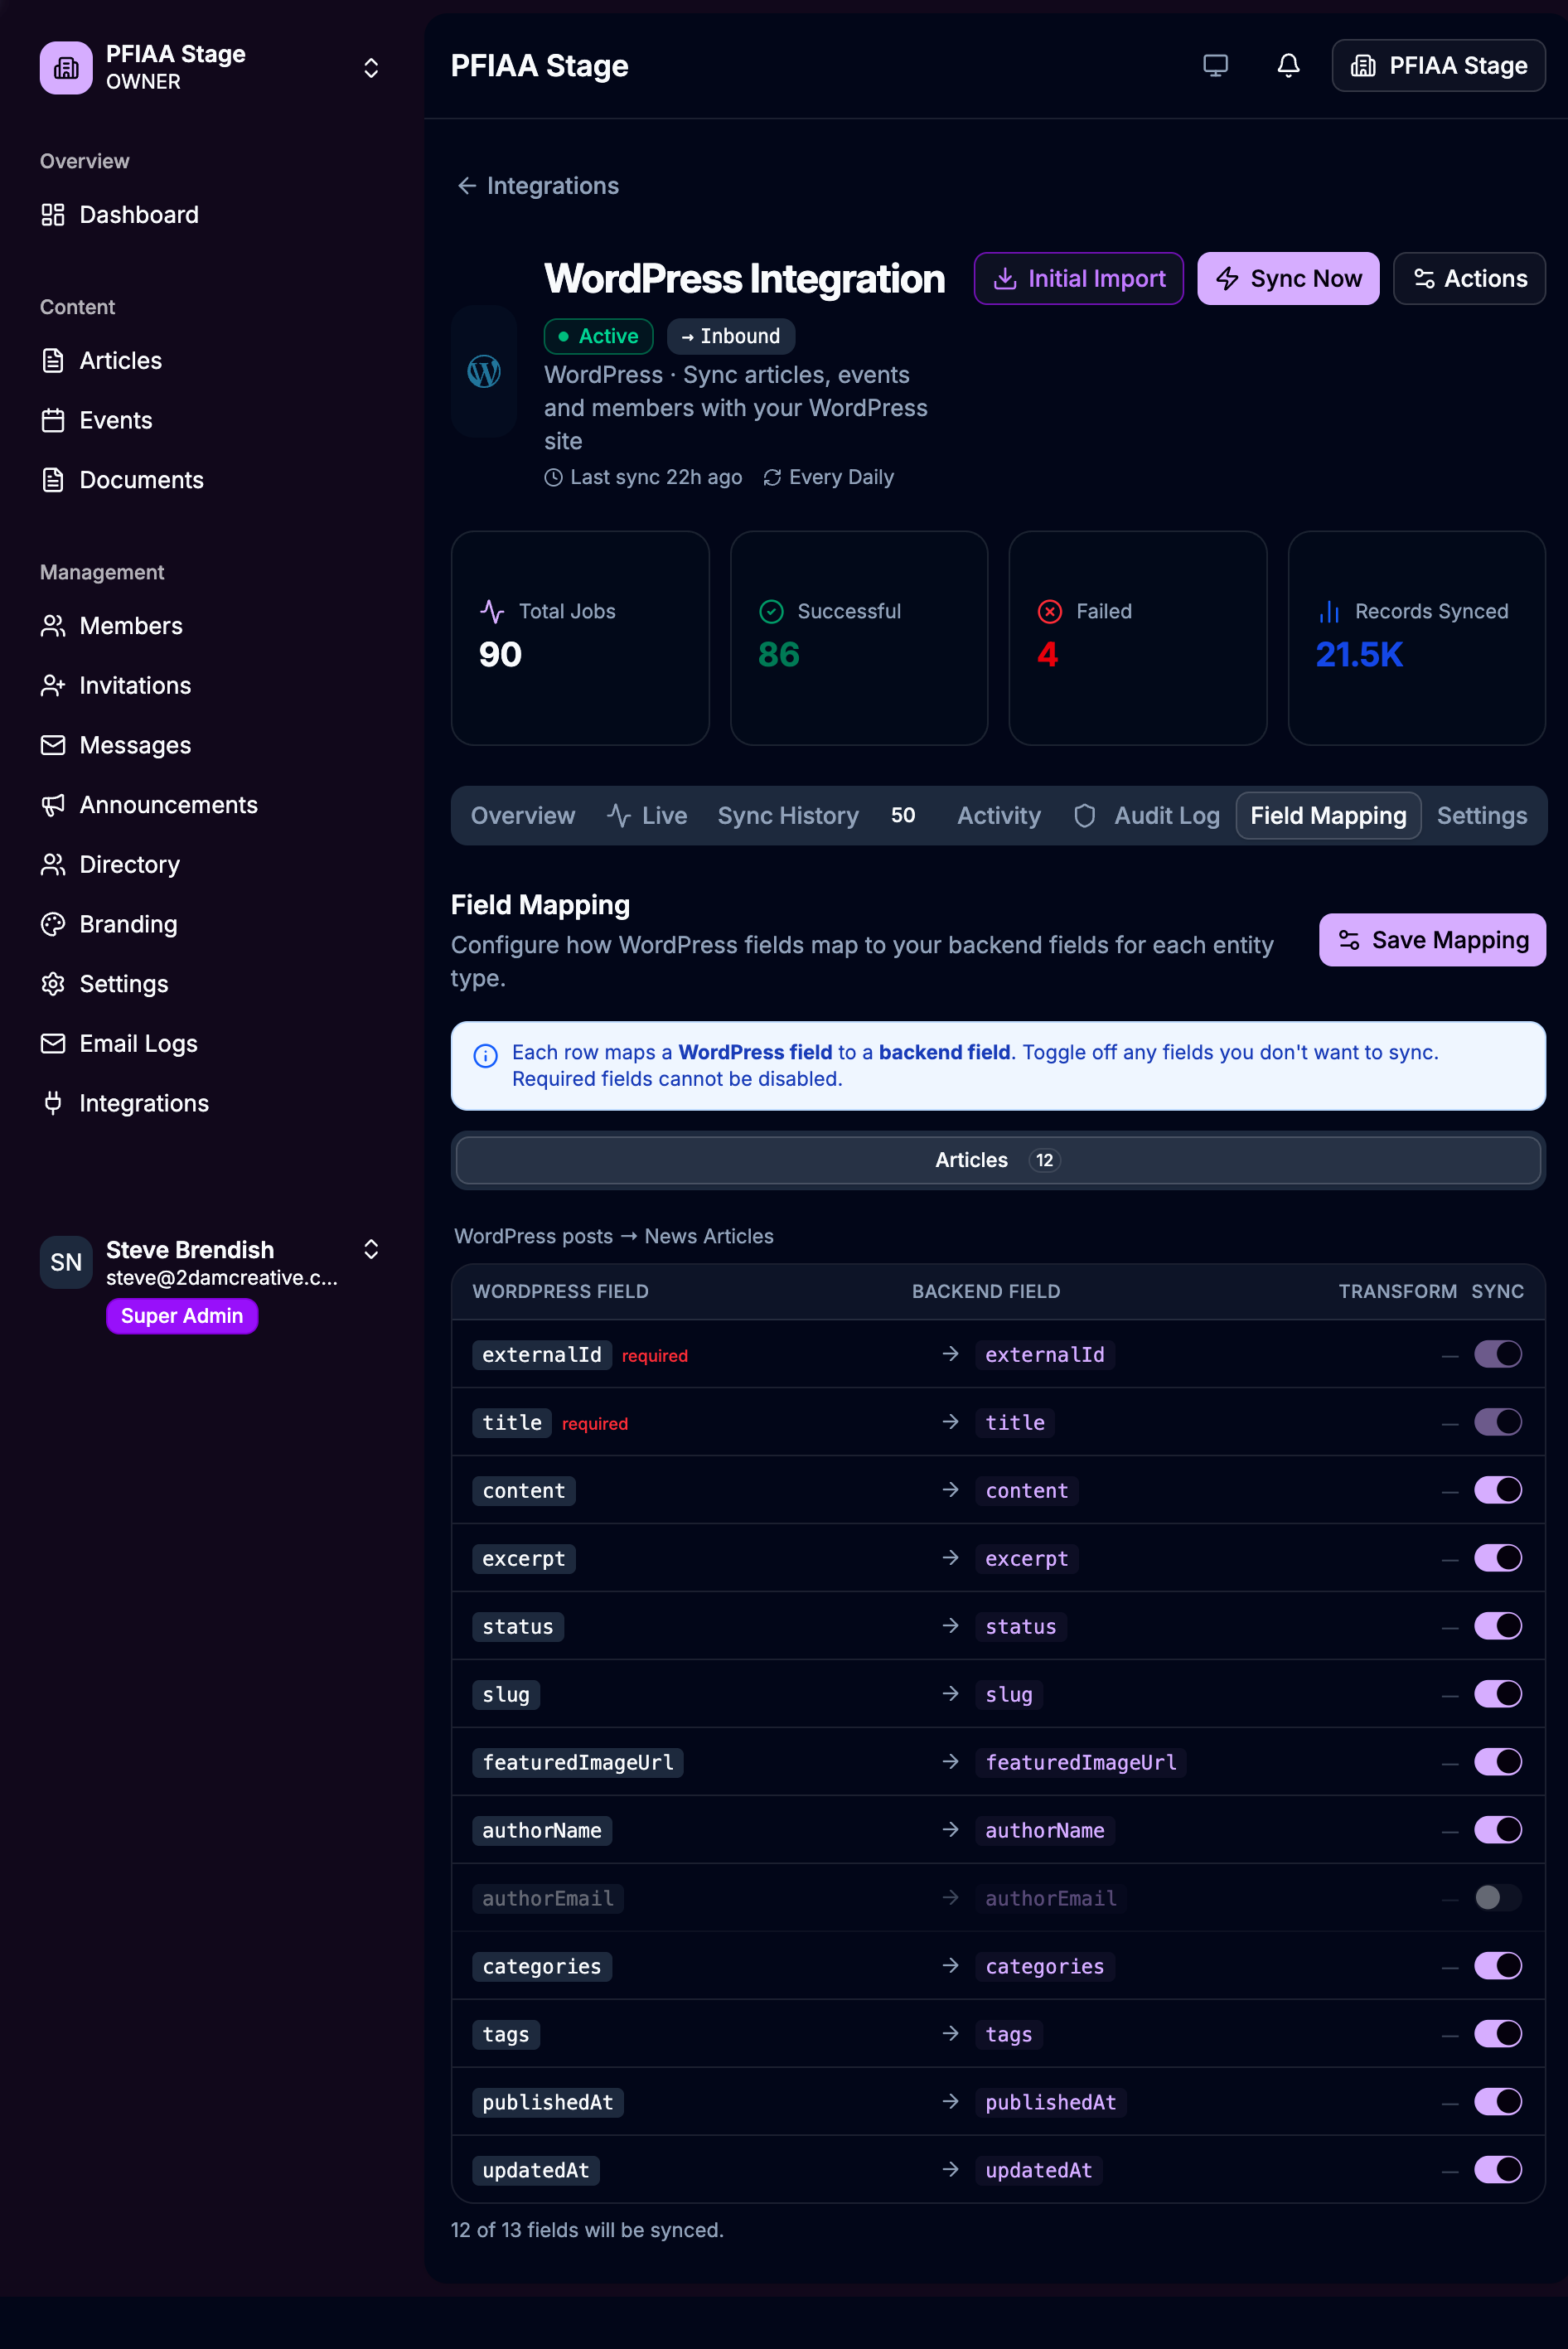Open the PFIAA Stage header organization selector
1568x2349 pixels.
point(1438,66)
